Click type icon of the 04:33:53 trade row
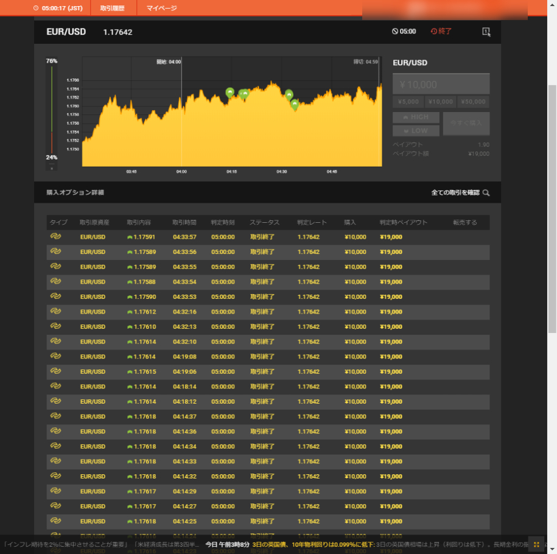 (55, 296)
